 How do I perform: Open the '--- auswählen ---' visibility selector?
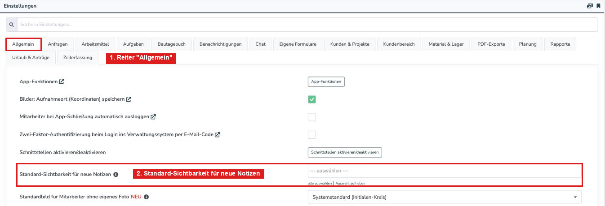pyautogui.click(x=445, y=171)
